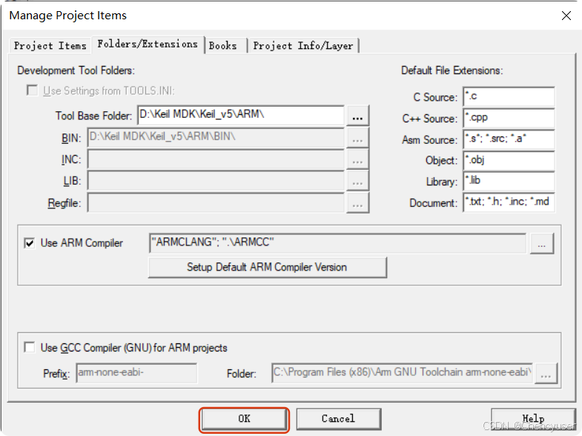Click the Development Tool Folders label
This screenshot has height=436, width=582.
[76, 70]
